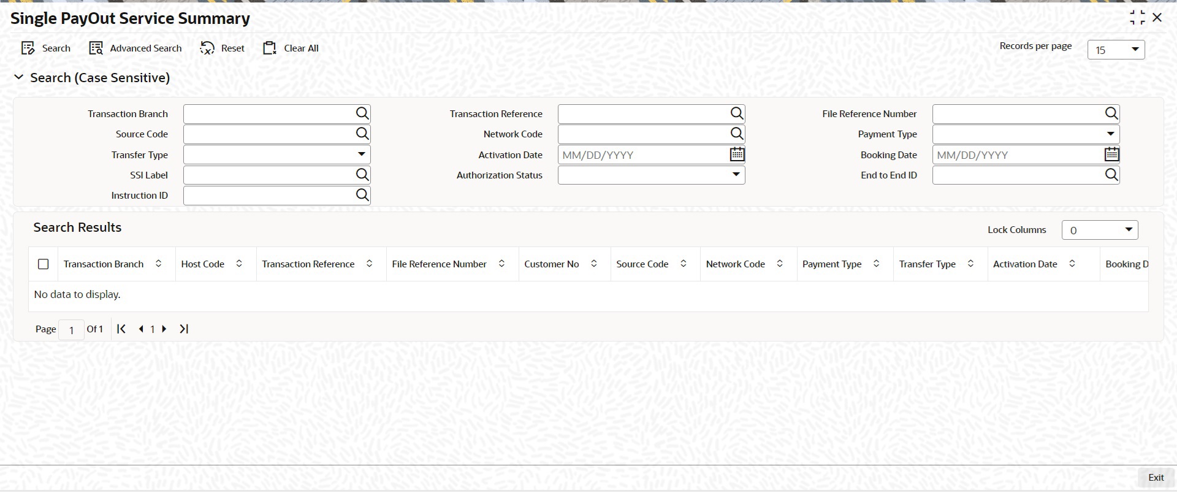Change the Records per page dropdown
This screenshot has width=1177, height=493.
coord(1116,50)
